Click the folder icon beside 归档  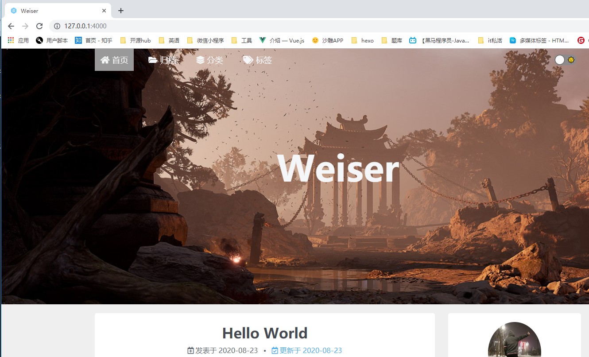pos(153,60)
